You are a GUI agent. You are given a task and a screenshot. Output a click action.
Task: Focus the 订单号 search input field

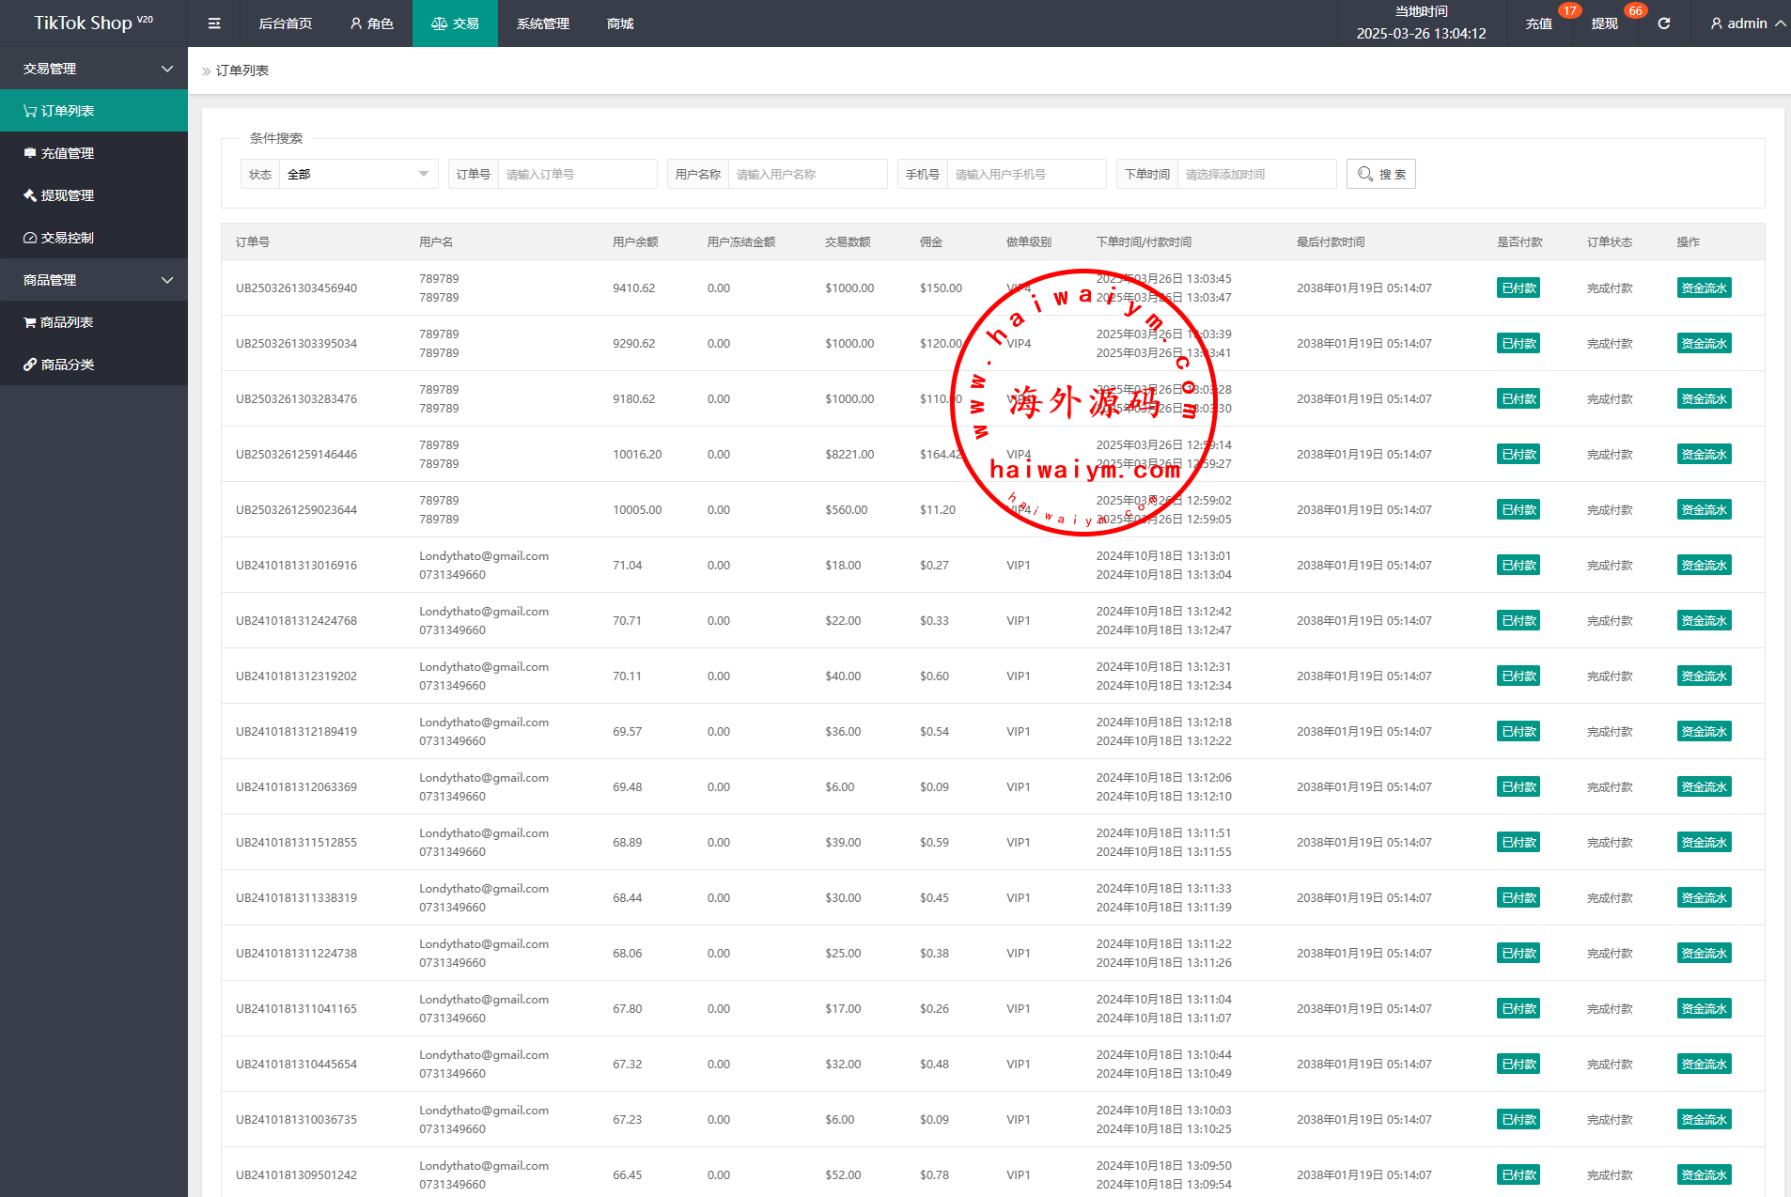[x=577, y=174]
